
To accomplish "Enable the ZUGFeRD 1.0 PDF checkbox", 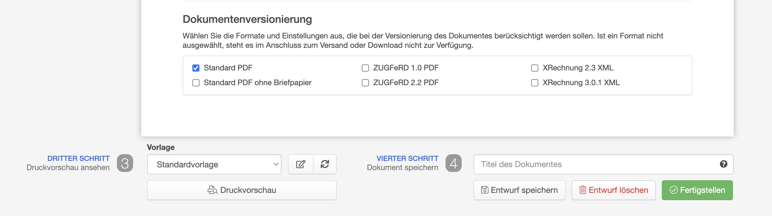I will coord(365,68).
